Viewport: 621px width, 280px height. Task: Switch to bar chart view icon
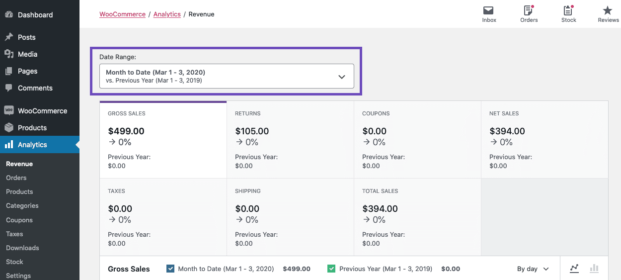594,269
